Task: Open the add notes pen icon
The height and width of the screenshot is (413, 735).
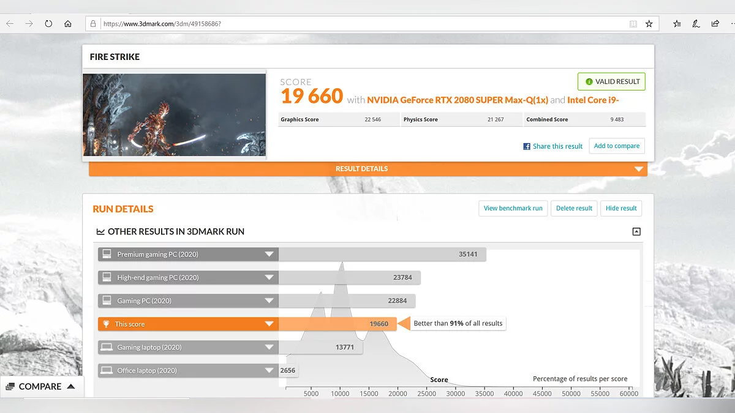Action: pos(696,24)
